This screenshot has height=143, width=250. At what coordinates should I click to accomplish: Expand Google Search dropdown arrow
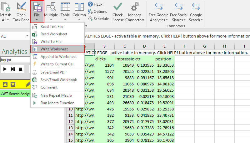tap(202, 20)
